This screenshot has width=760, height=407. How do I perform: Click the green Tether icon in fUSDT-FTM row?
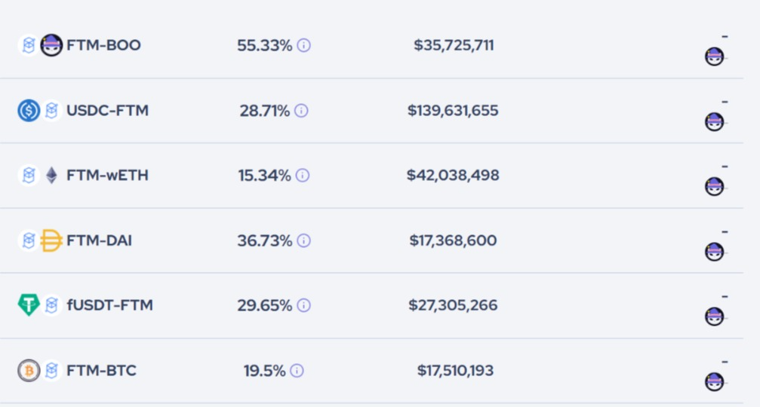point(29,305)
